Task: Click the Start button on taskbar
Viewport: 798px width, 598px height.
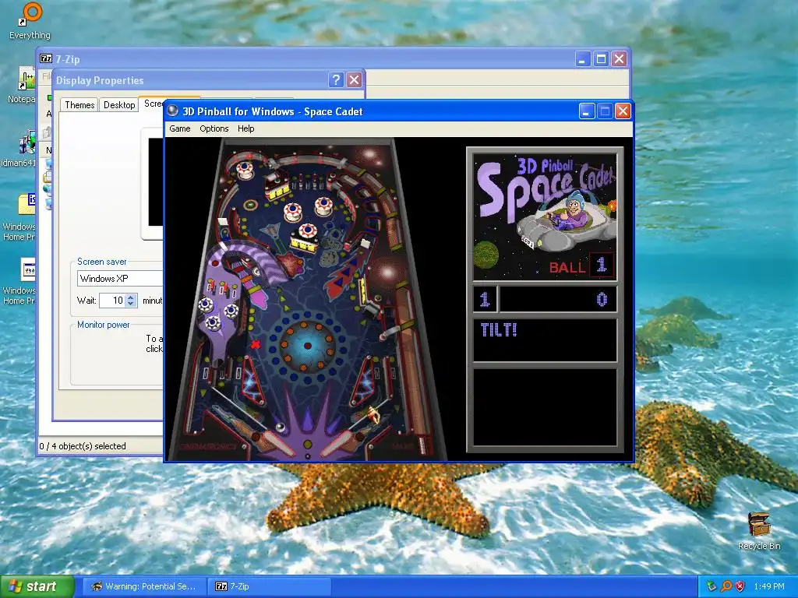Action: coord(37,586)
